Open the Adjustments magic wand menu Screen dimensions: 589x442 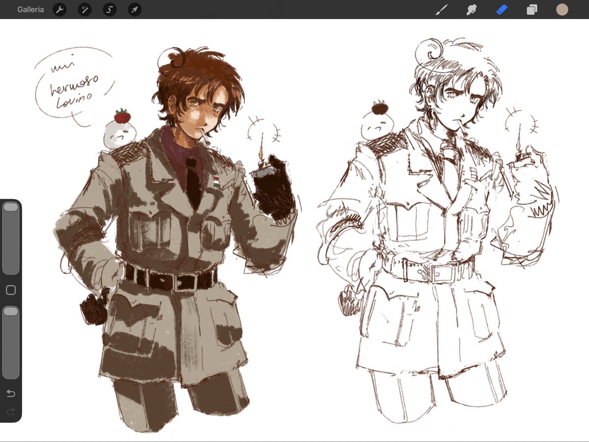tap(85, 9)
